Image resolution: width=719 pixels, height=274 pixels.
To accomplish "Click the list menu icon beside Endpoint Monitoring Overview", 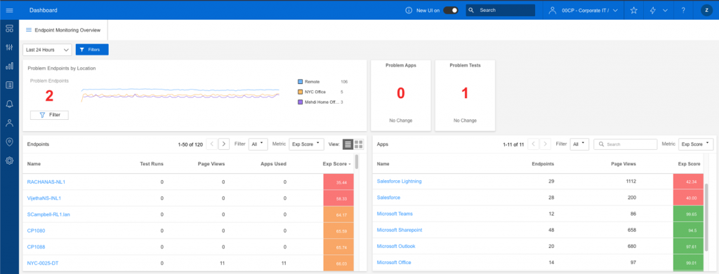I will [29, 29].
